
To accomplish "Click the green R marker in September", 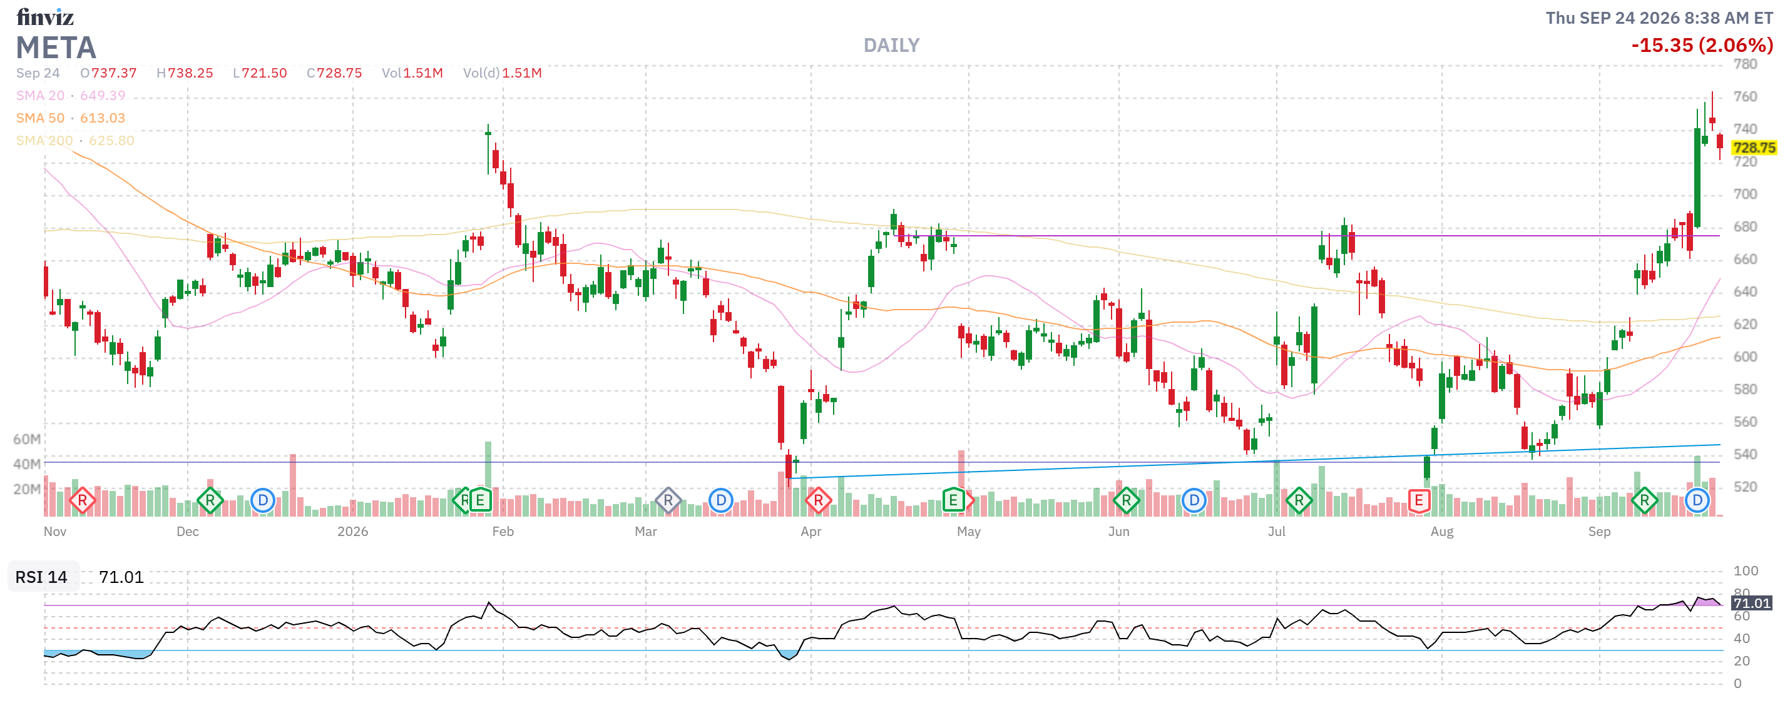I will coord(1644,500).
